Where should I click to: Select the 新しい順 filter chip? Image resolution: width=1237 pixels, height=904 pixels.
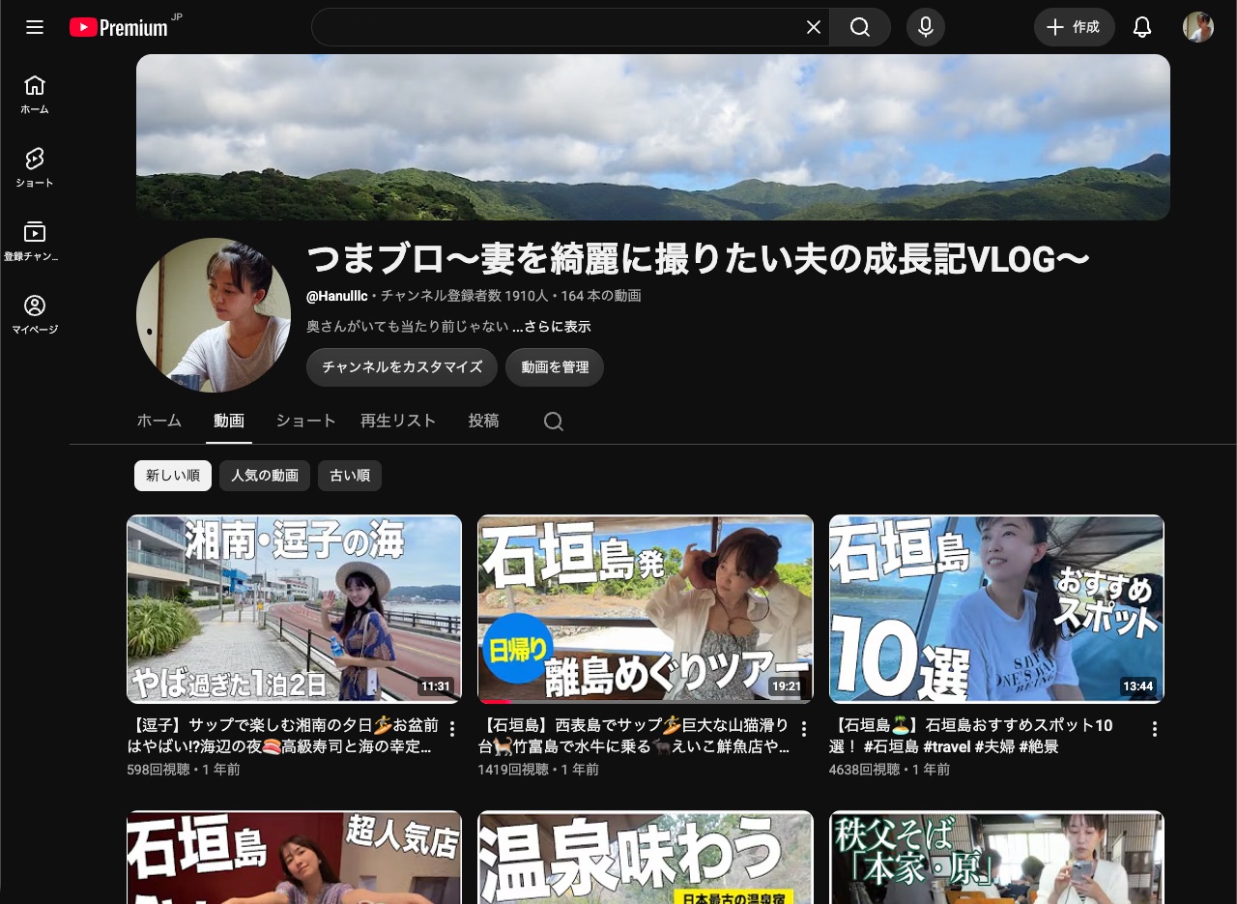click(x=173, y=476)
